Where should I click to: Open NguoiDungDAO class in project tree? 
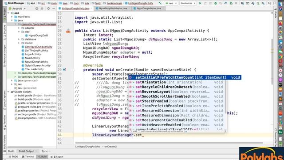tap(36, 36)
